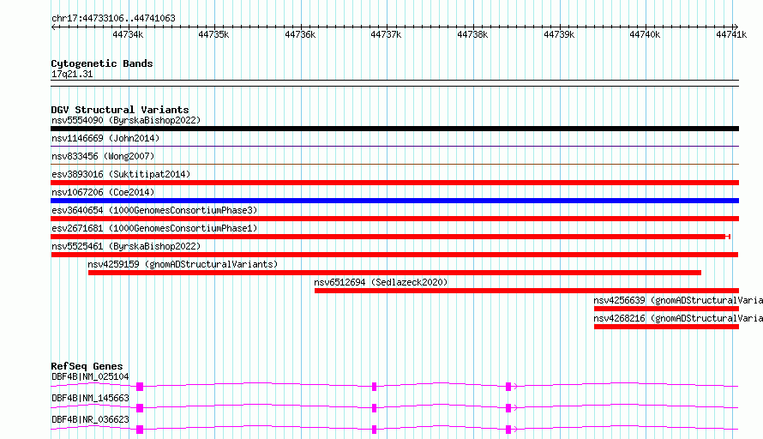Open nsv6512694 (Sedlazeck2020) variant label
Viewport: 763px width, 439px height.
[381, 282]
